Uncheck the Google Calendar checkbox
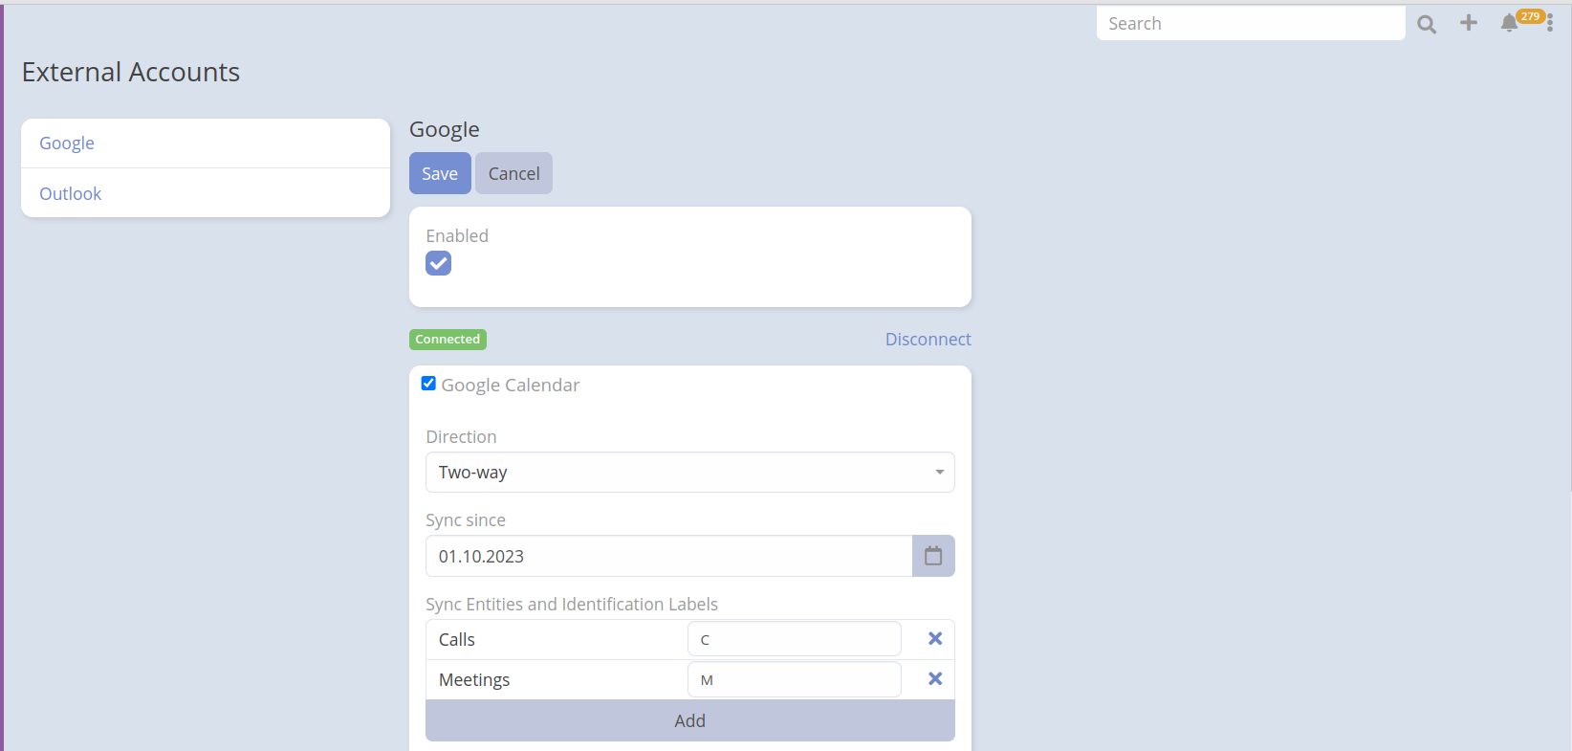1572x751 pixels. [x=428, y=384]
